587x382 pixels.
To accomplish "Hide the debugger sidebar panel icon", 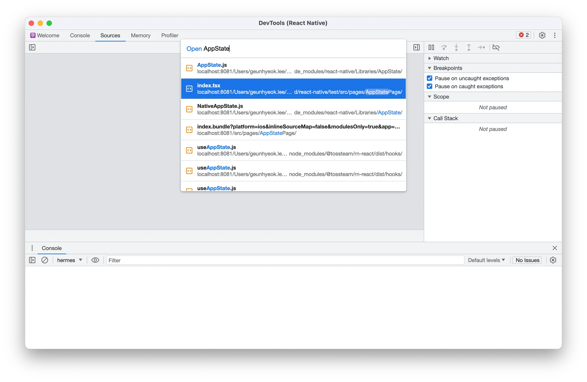I will tap(416, 47).
